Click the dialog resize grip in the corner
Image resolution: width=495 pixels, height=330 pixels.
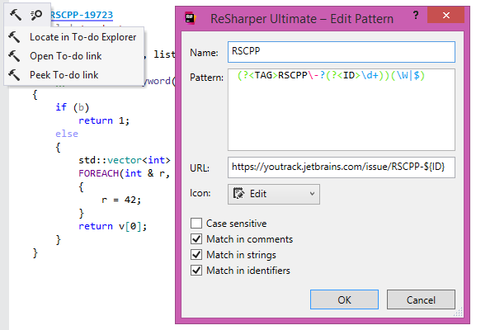(x=459, y=312)
